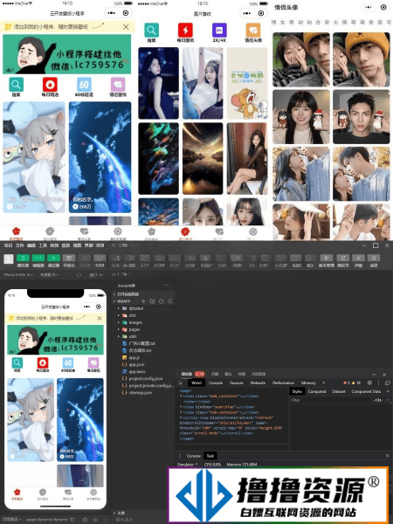Tap the red 每日精选 icon inside the simulator phone
The height and width of the screenshot is (524, 393).
pyautogui.click(x=43, y=364)
